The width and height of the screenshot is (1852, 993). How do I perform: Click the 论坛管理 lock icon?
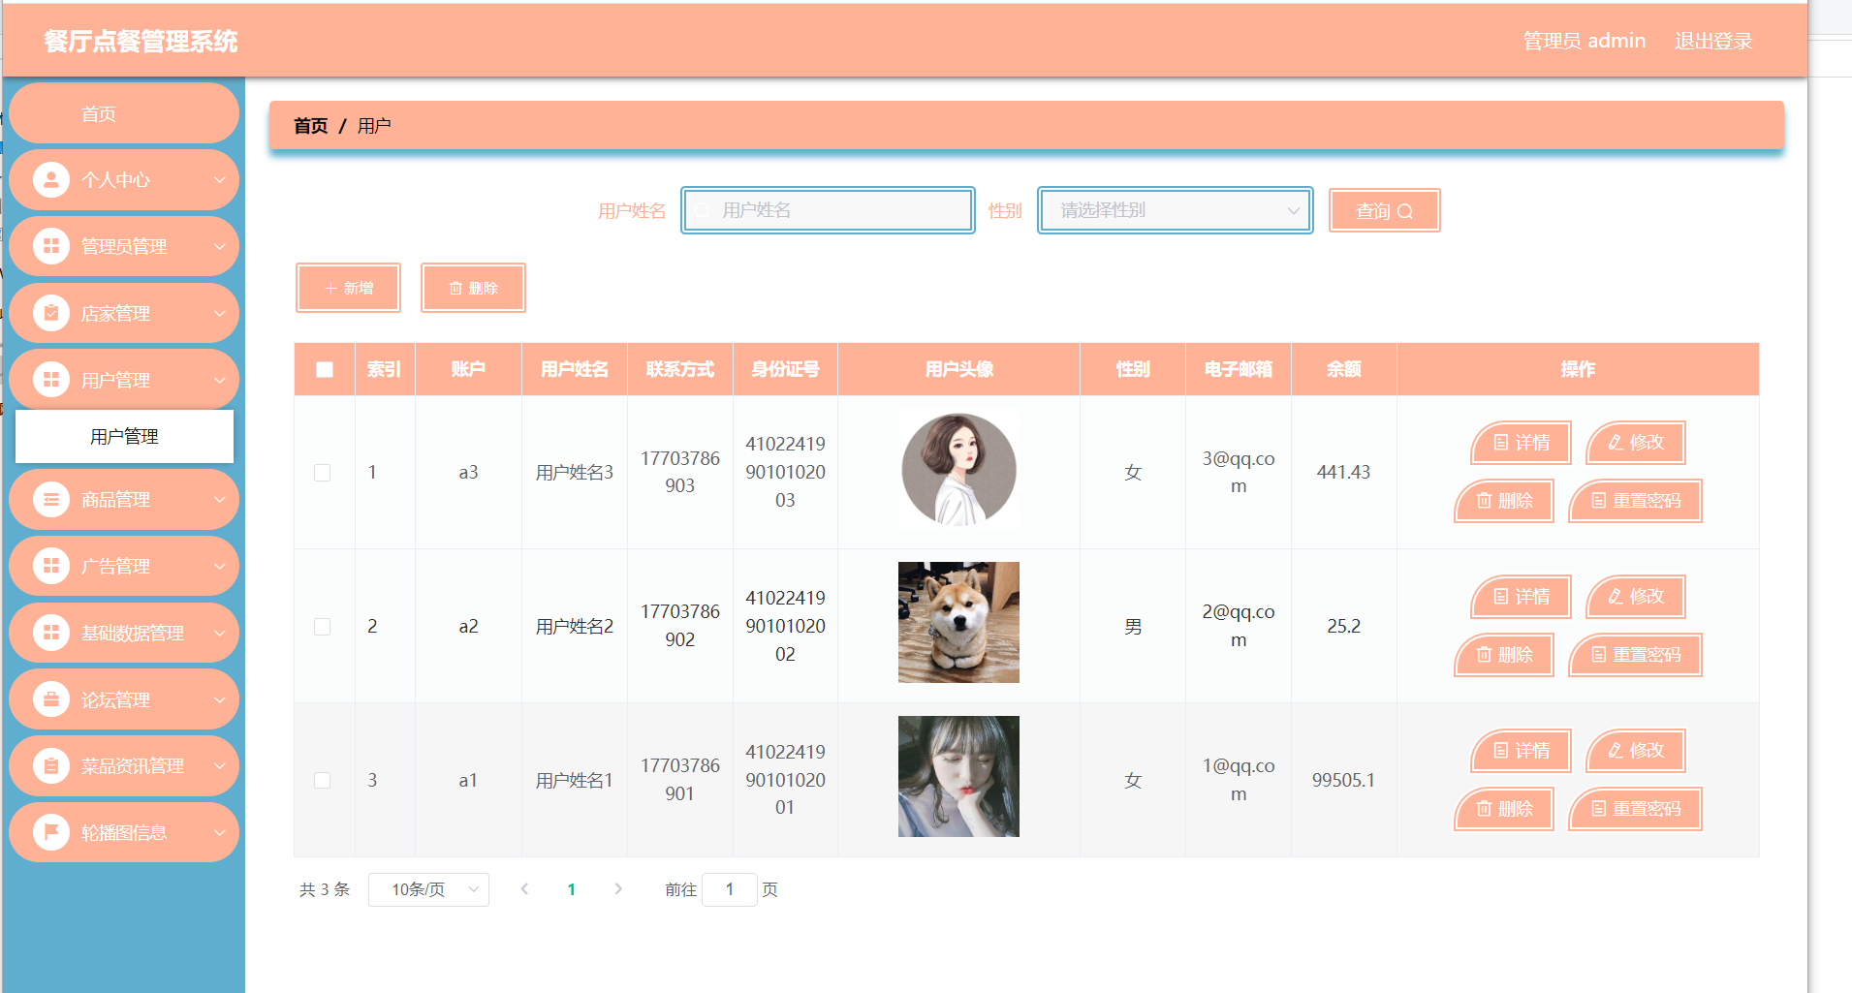tap(51, 698)
